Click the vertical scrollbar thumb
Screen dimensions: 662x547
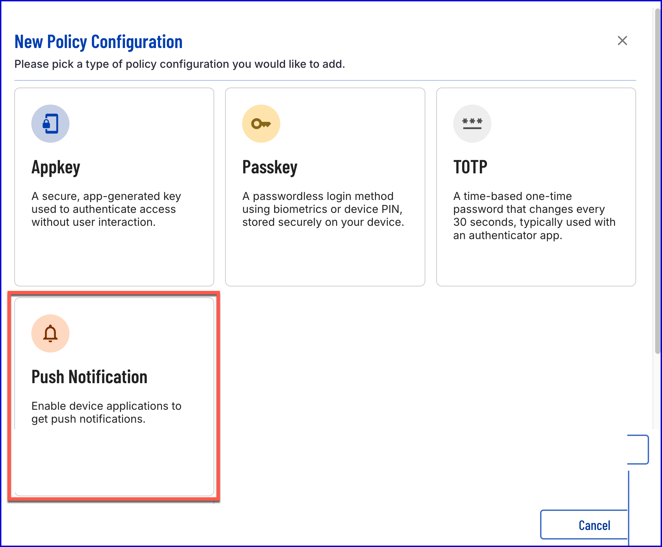658,181
